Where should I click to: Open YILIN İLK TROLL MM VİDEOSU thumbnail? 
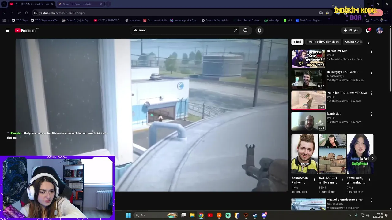point(308,100)
